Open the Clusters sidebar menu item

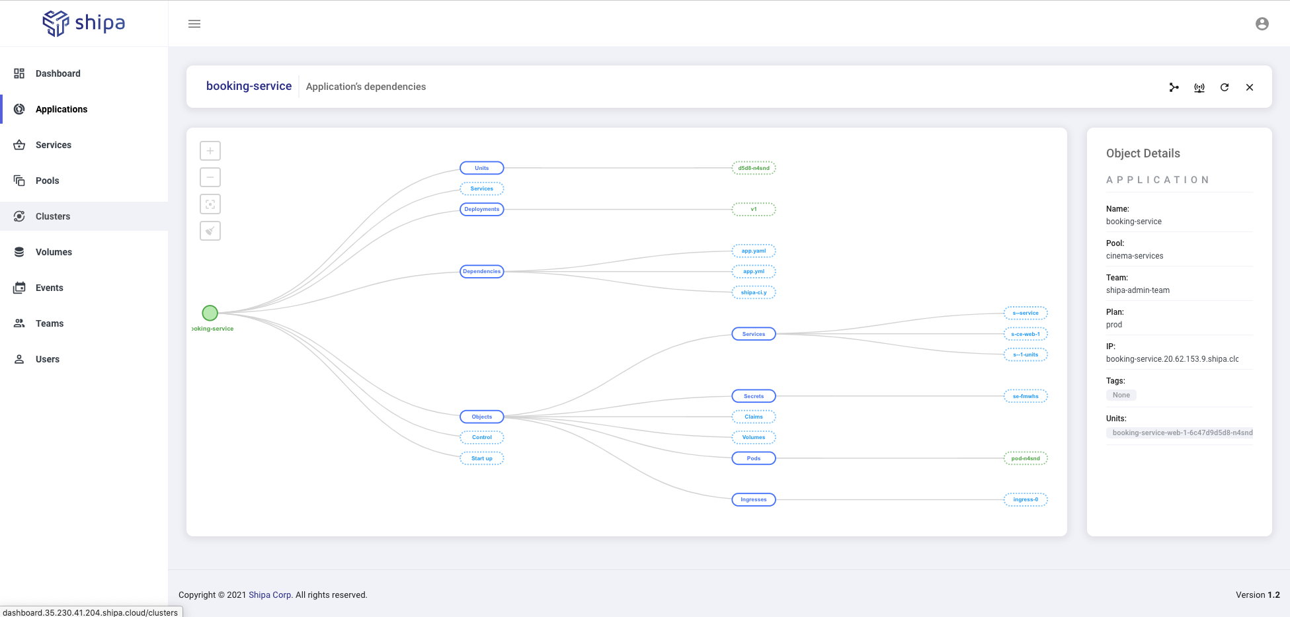pos(53,216)
